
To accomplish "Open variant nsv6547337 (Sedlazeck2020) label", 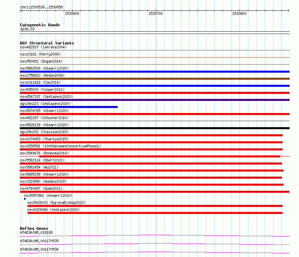I will pyautogui.click(x=46, y=97).
